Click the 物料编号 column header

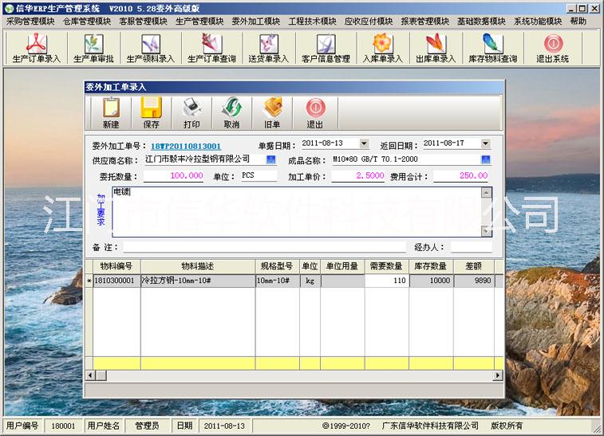click(x=116, y=266)
